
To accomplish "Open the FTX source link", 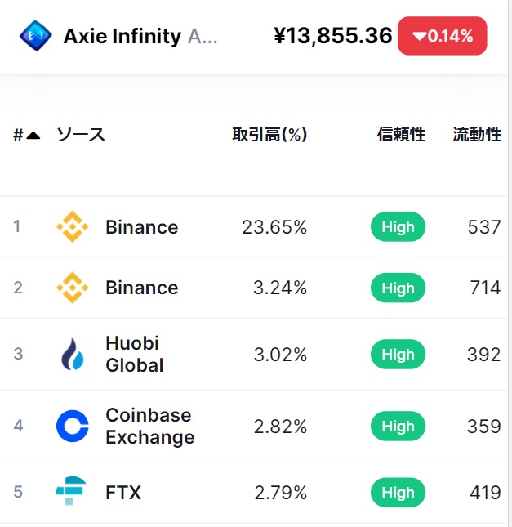I will (x=123, y=493).
